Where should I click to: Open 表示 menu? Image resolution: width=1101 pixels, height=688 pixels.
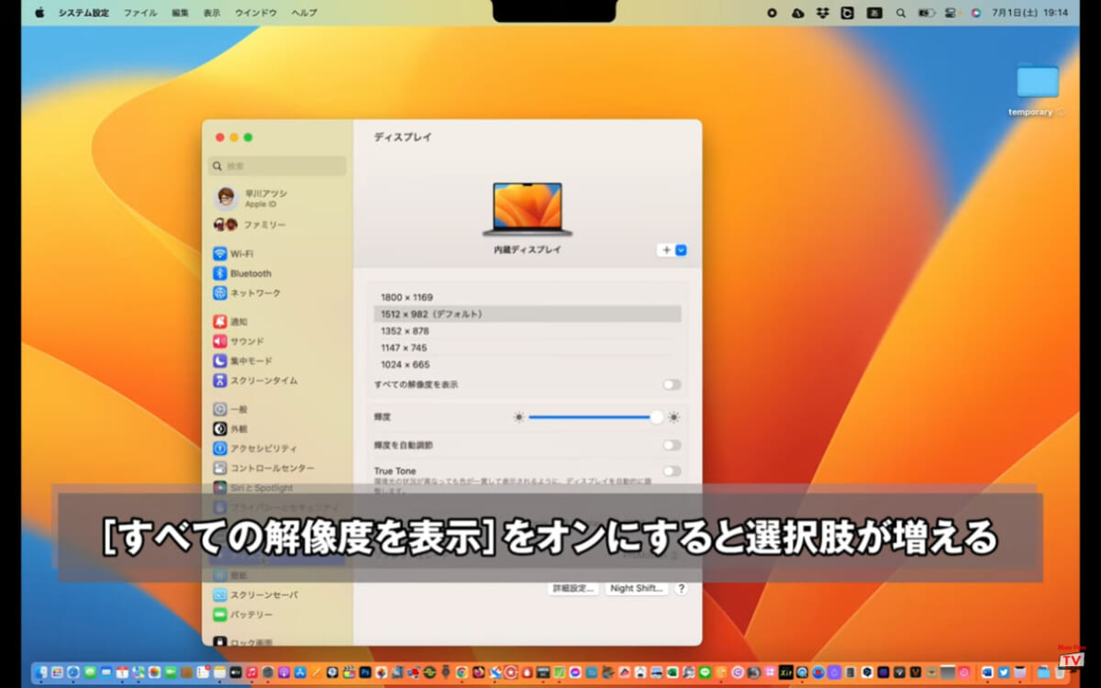[x=212, y=13]
